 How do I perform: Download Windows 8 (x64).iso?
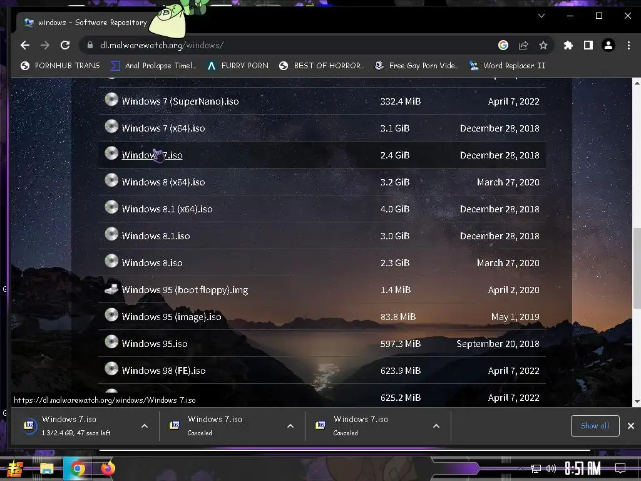163,182
